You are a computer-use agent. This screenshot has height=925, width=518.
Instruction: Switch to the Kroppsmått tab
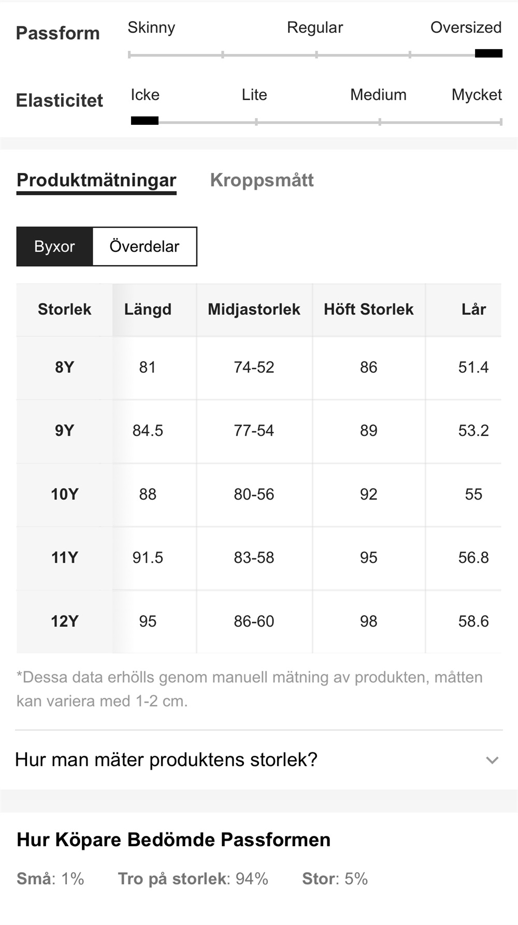[262, 180]
